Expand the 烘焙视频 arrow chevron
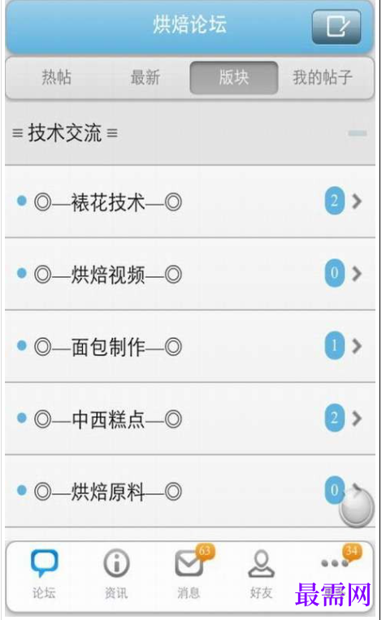 (357, 273)
